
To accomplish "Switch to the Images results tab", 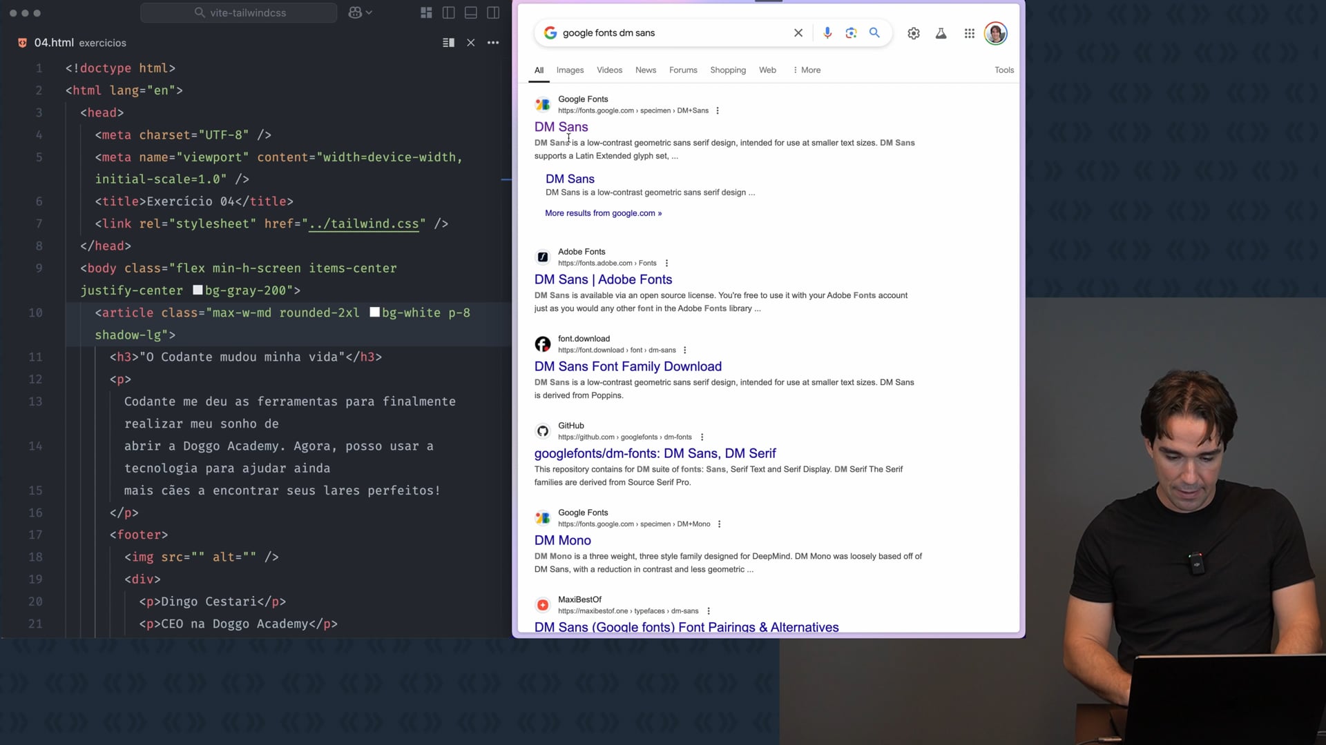I will click(x=570, y=70).
